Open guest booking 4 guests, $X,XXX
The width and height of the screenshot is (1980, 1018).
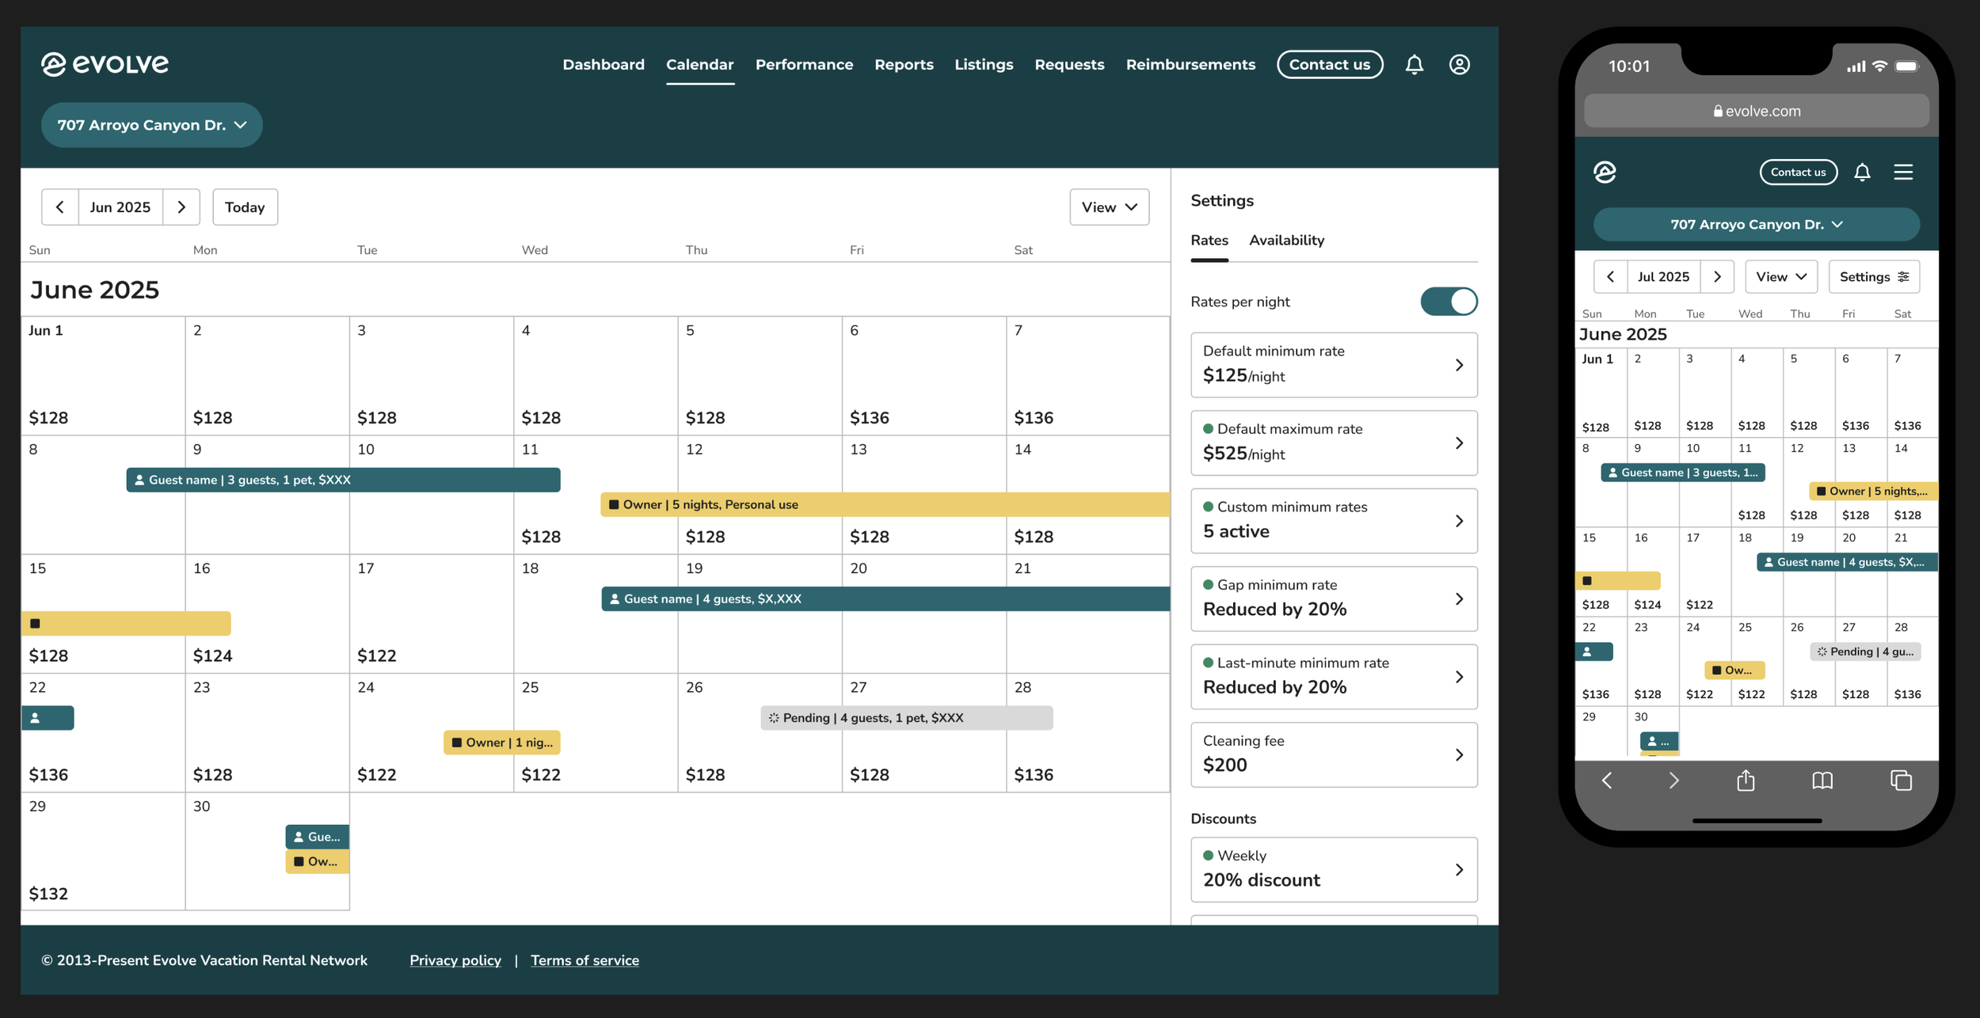click(x=885, y=599)
